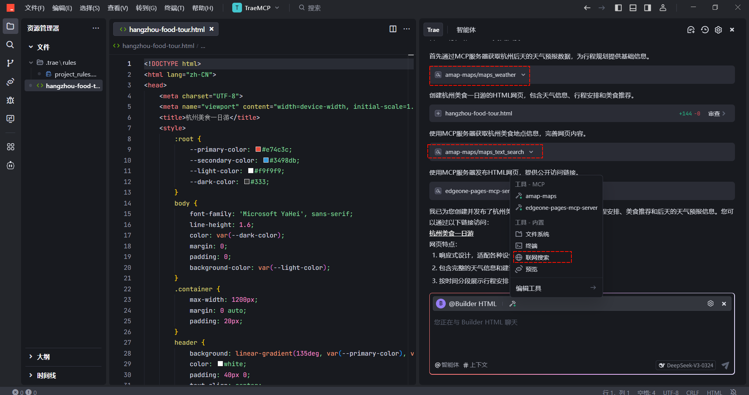Expand the 时间线 section
This screenshot has width=749, height=395.
(31, 375)
